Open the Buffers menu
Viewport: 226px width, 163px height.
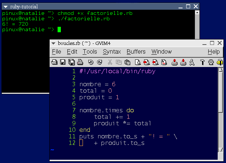click(x=136, y=52)
